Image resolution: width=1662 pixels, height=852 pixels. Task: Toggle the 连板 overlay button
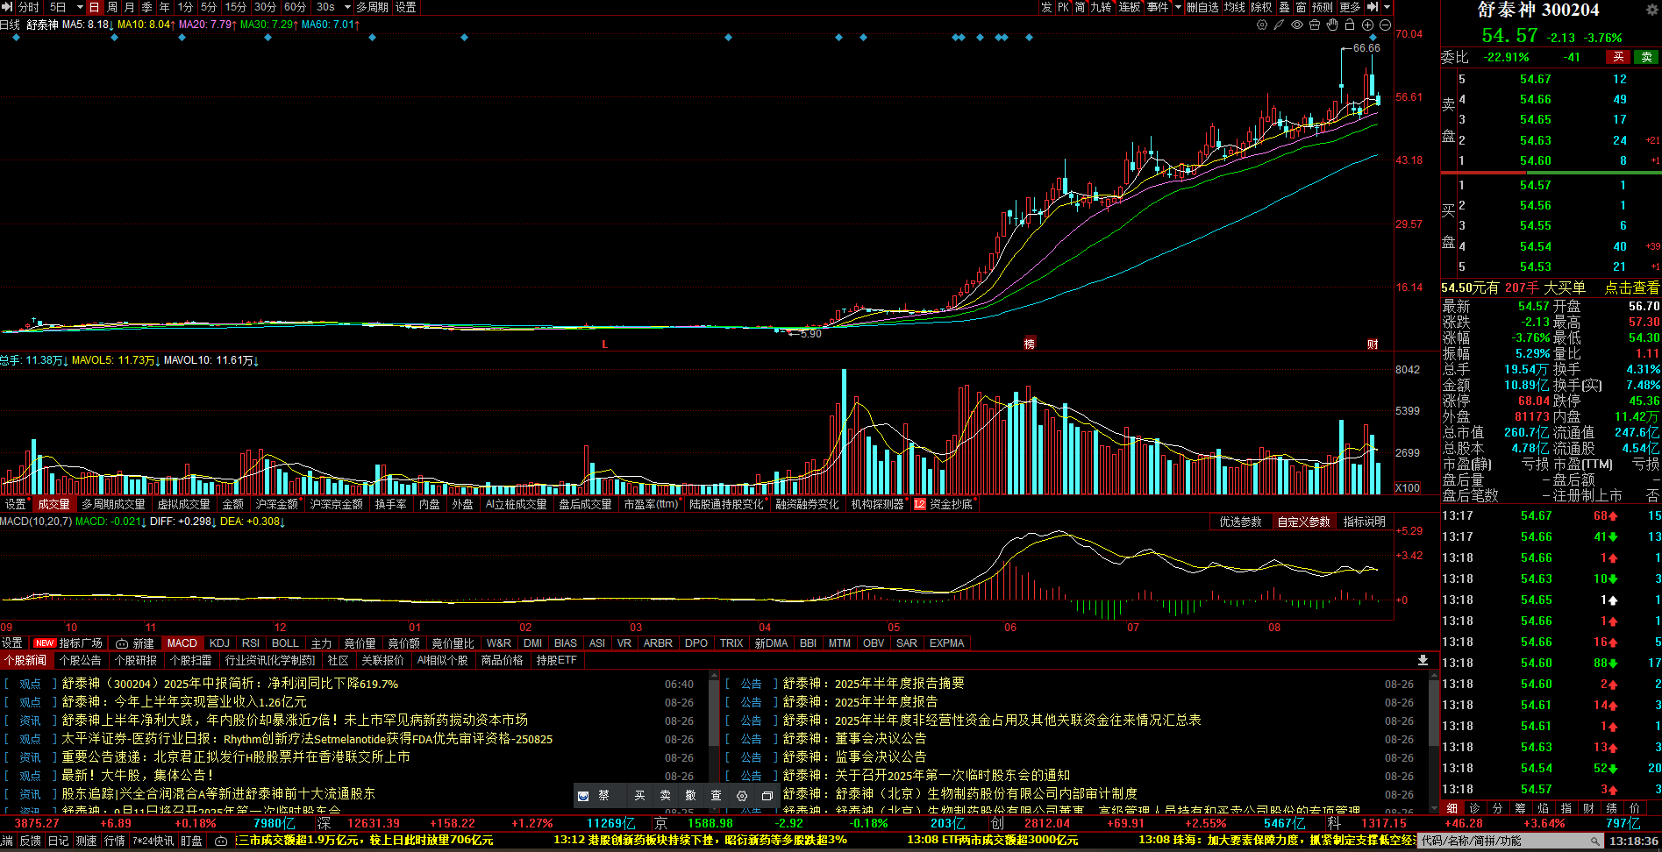point(1130,7)
